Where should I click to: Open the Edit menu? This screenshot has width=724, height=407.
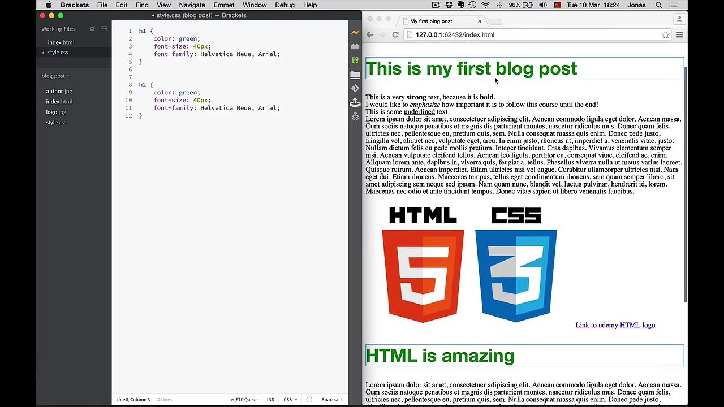122,5
